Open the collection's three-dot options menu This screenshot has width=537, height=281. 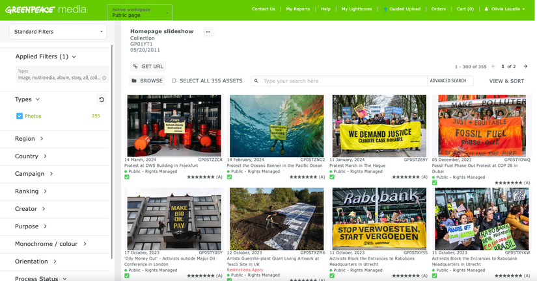(208, 32)
